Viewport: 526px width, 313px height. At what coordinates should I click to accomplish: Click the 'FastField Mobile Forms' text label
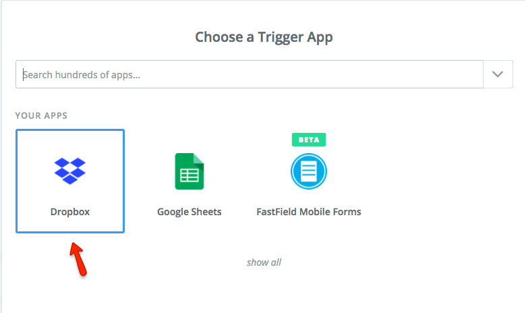click(x=309, y=212)
